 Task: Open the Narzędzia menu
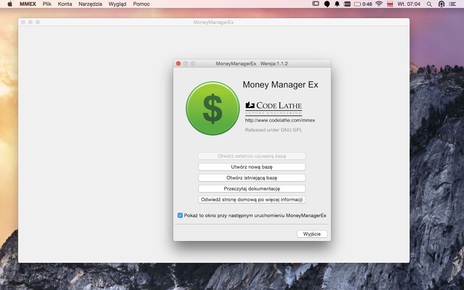pos(90,4)
